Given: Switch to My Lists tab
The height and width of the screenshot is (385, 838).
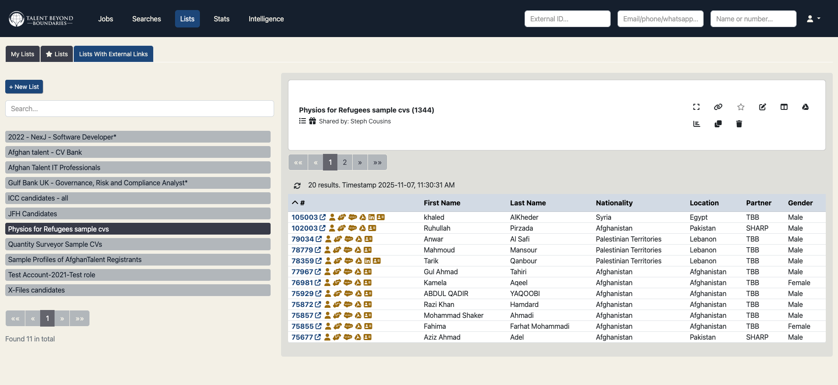Looking at the screenshot, I should pyautogui.click(x=23, y=54).
